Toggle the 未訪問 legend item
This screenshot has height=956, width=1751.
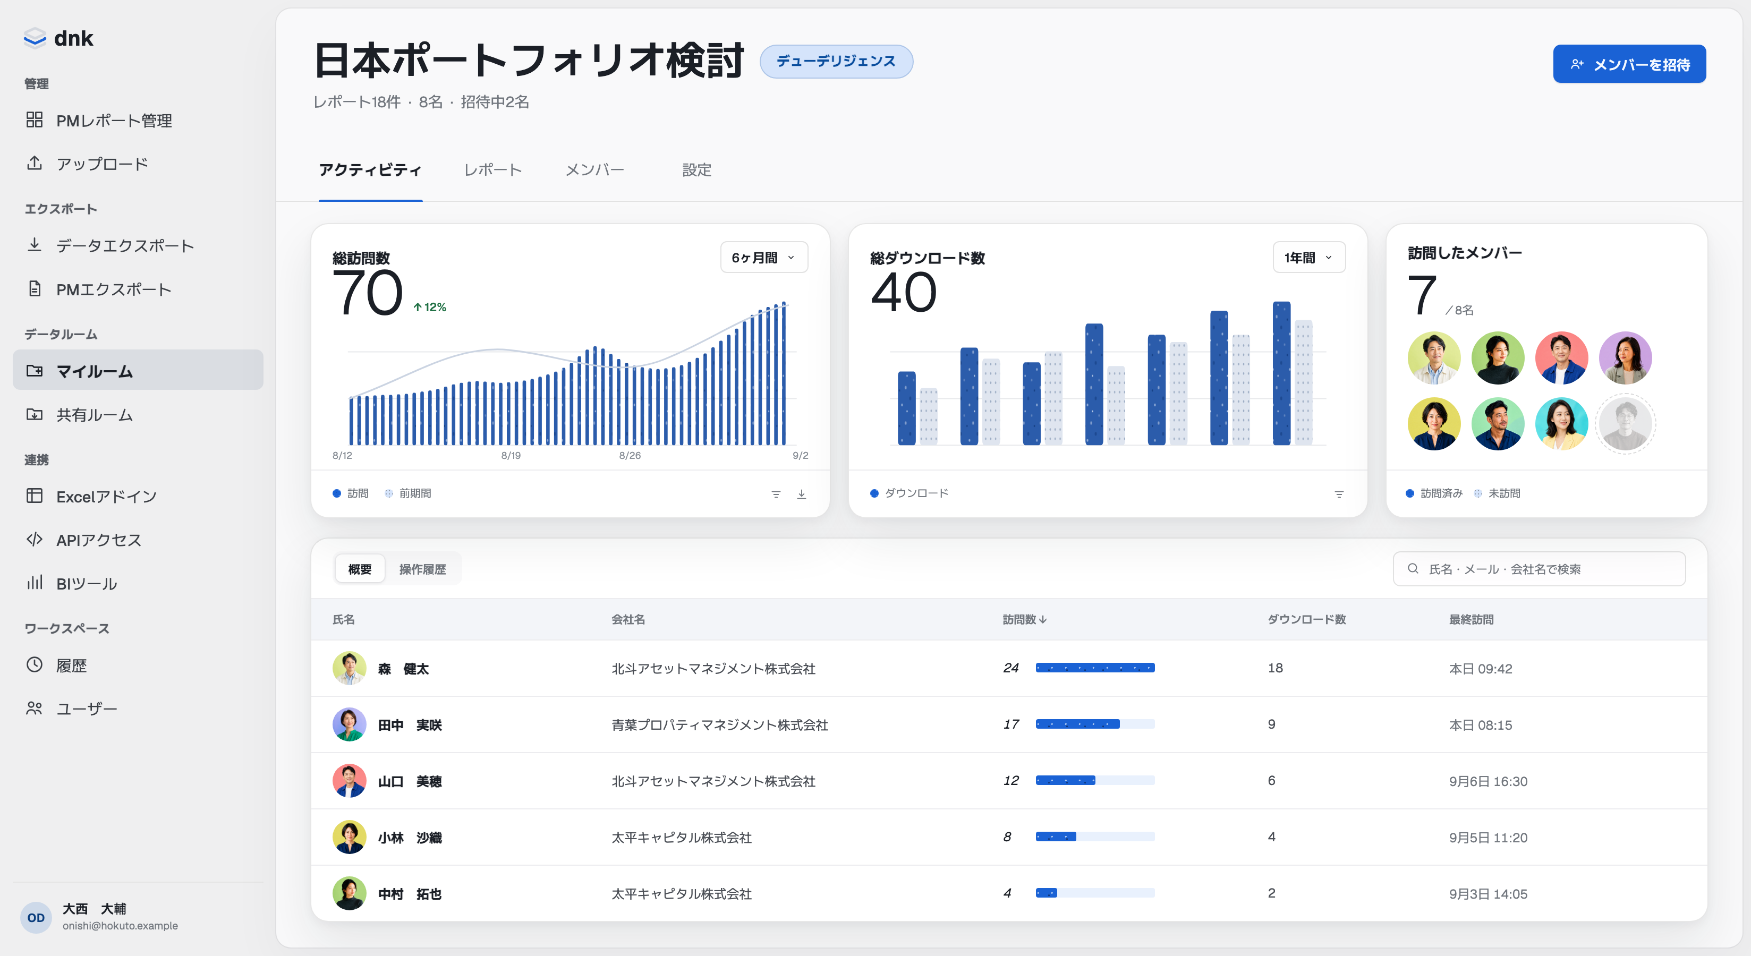coord(1498,493)
